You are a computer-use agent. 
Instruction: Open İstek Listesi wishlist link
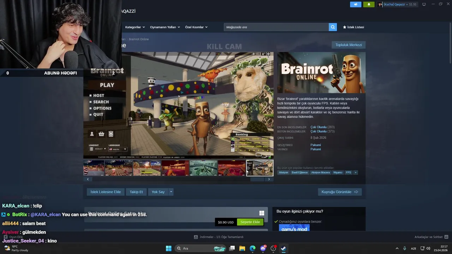pos(353,27)
